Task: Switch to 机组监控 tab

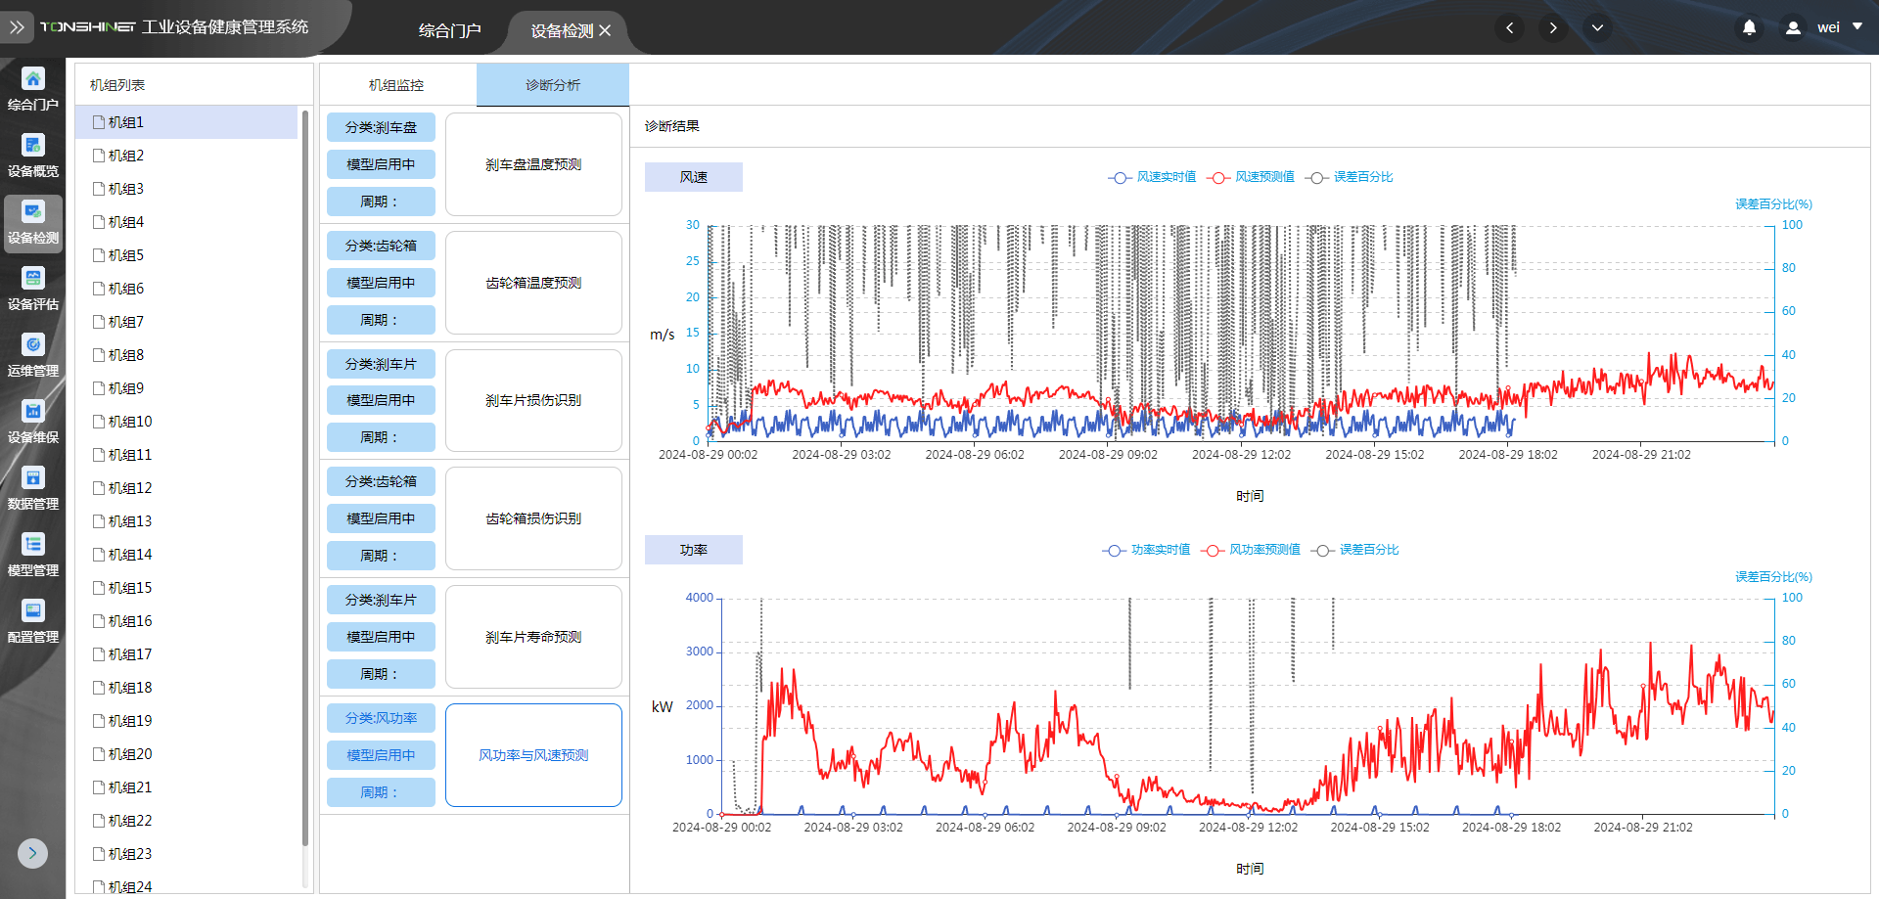Action: [396, 85]
